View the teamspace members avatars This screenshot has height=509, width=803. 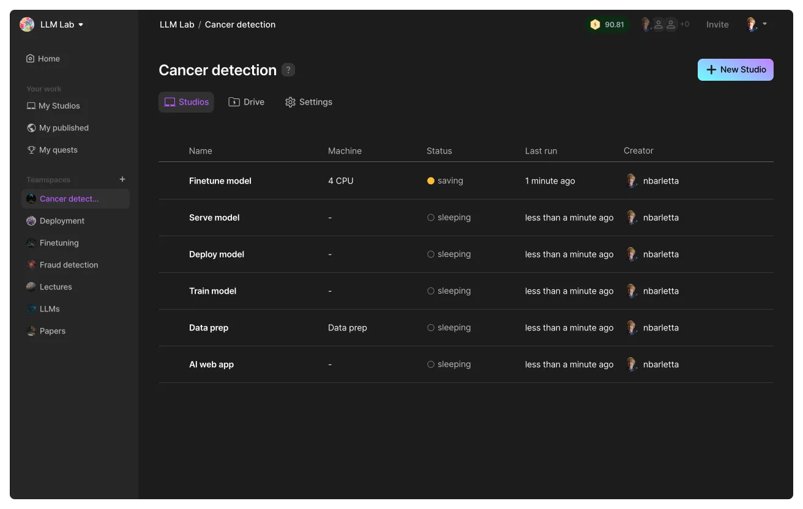pos(665,24)
